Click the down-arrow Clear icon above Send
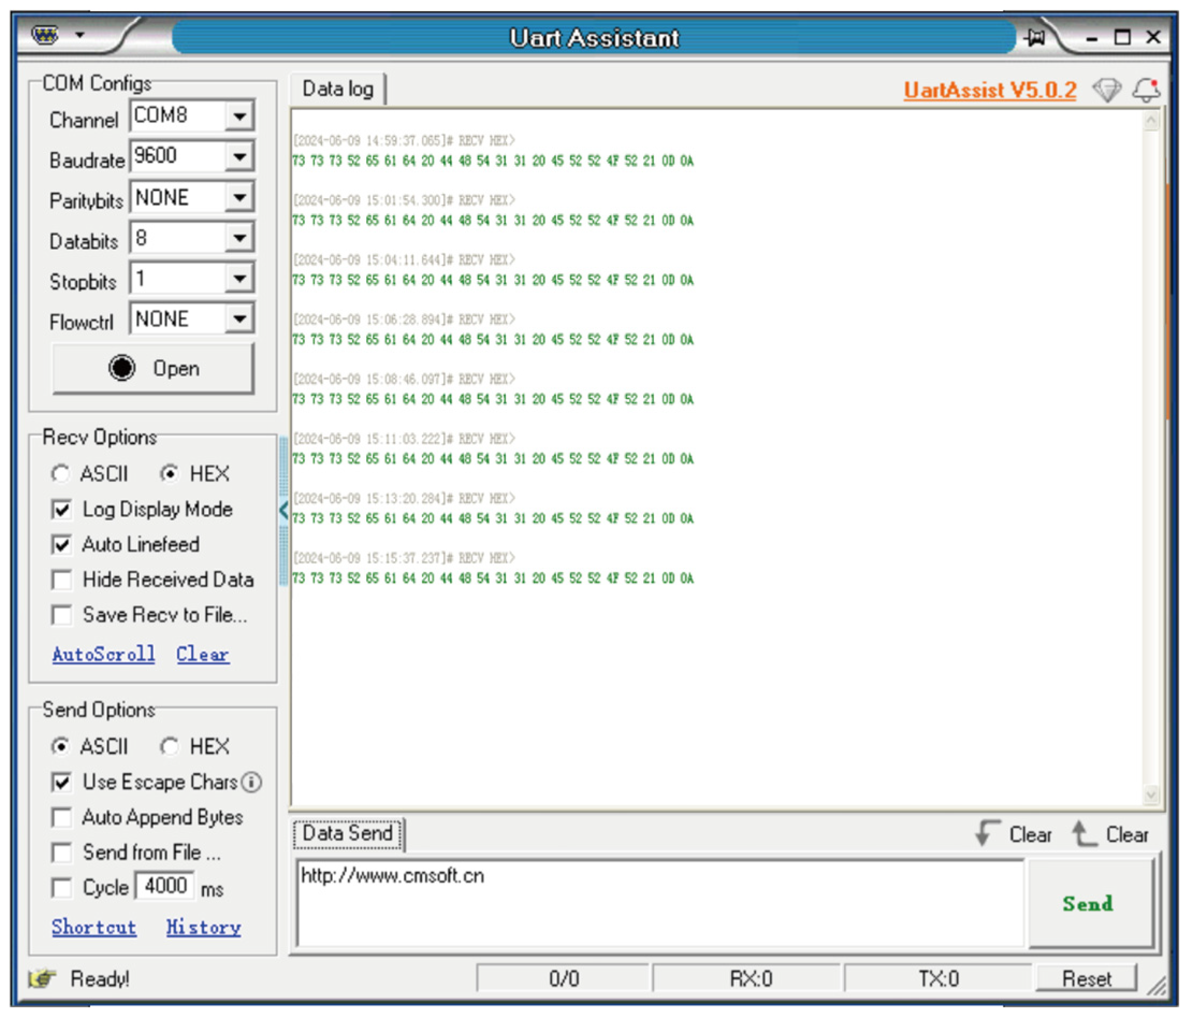Screen dimensions: 1186x1017 tap(987, 833)
